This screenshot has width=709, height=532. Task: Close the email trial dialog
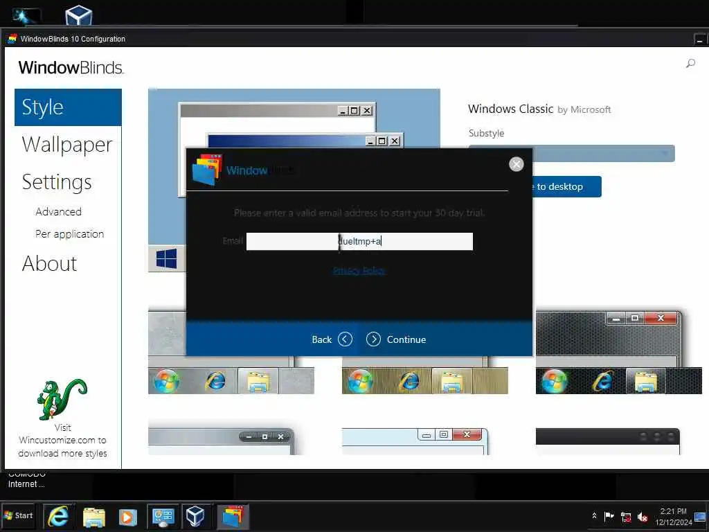tap(516, 164)
